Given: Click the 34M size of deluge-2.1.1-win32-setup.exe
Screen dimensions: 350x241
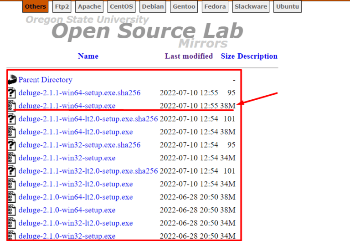Looking at the screenshot, I should pos(228,158).
